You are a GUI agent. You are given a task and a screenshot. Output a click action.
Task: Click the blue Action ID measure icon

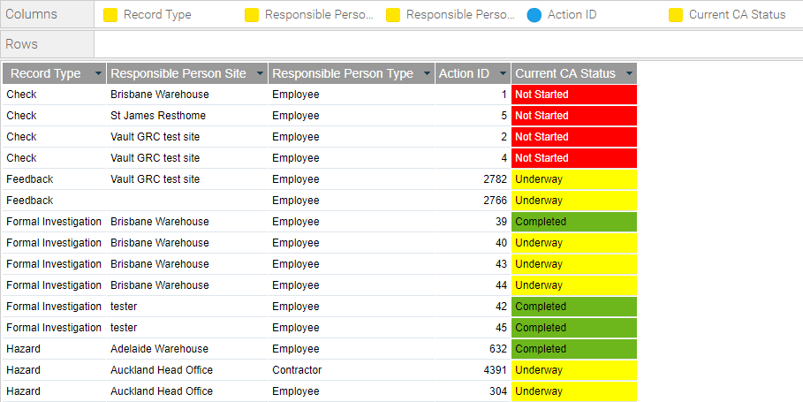pyautogui.click(x=534, y=15)
